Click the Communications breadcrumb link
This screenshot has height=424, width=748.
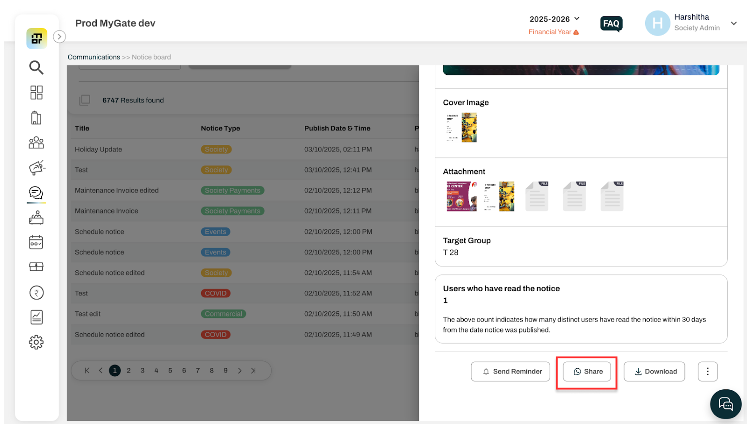(94, 57)
